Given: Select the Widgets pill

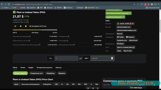Looking at the screenshot, I should (62, 73).
